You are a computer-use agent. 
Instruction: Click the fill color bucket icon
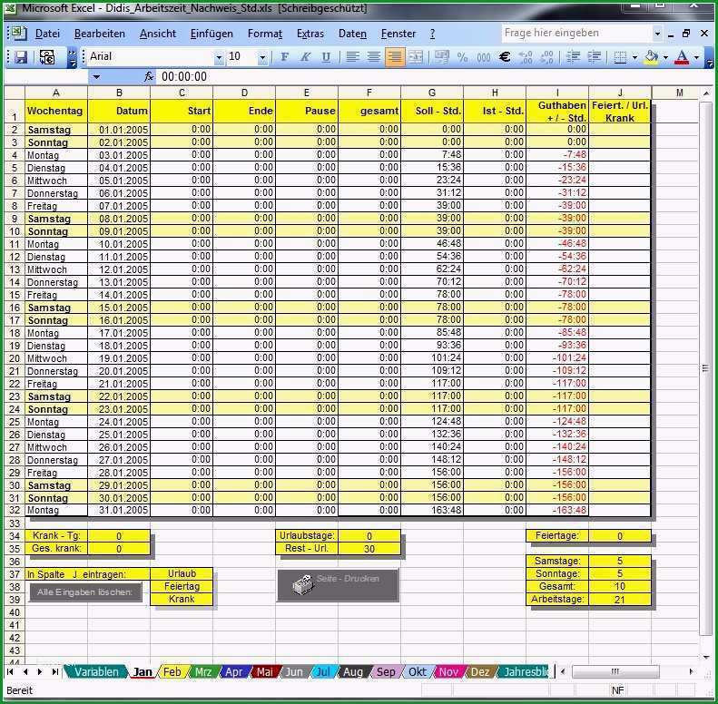(651, 57)
